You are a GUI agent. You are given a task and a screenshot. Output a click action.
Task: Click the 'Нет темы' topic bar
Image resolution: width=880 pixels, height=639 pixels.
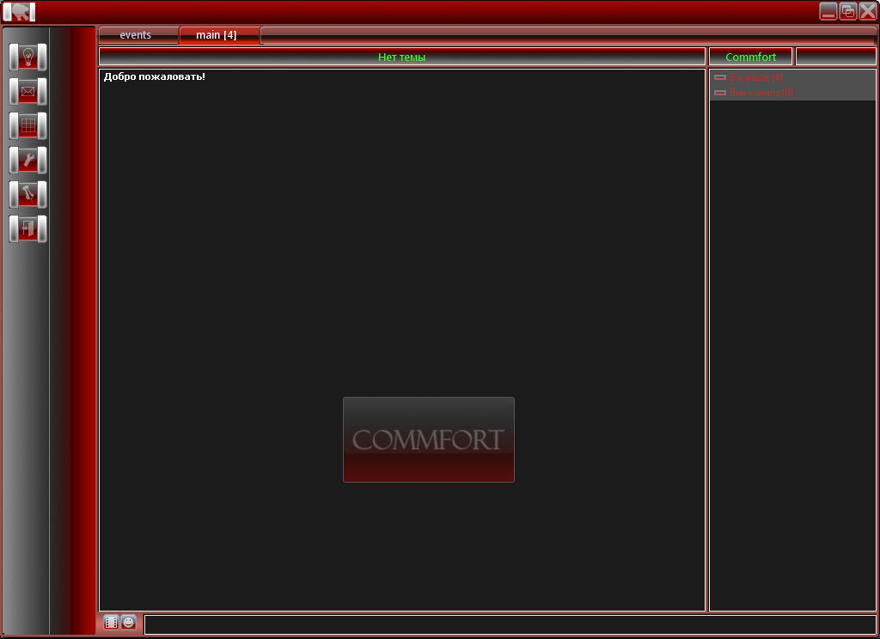click(402, 57)
